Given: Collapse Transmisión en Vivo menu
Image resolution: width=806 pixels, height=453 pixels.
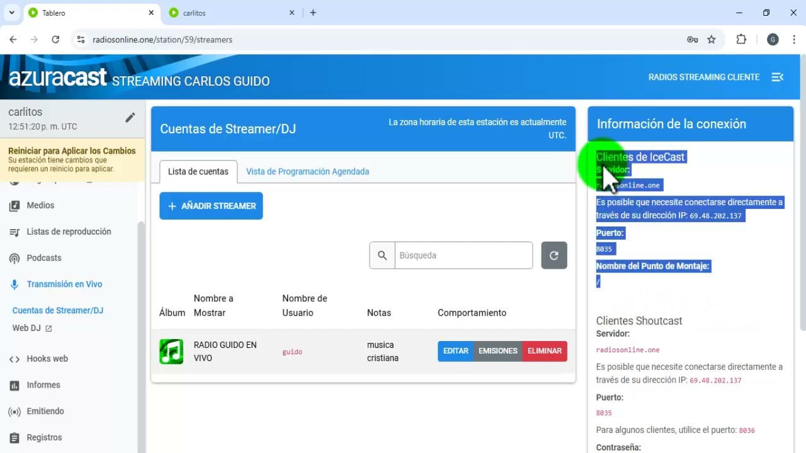Looking at the screenshot, I should tap(64, 284).
